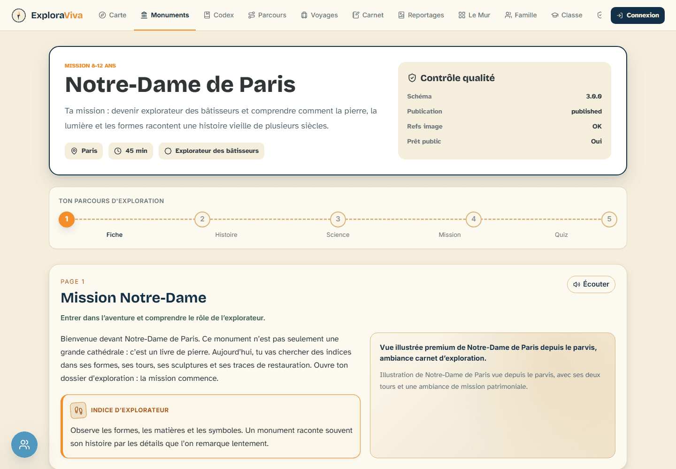Click the shield icon beside Contrôle qualité

coord(412,78)
